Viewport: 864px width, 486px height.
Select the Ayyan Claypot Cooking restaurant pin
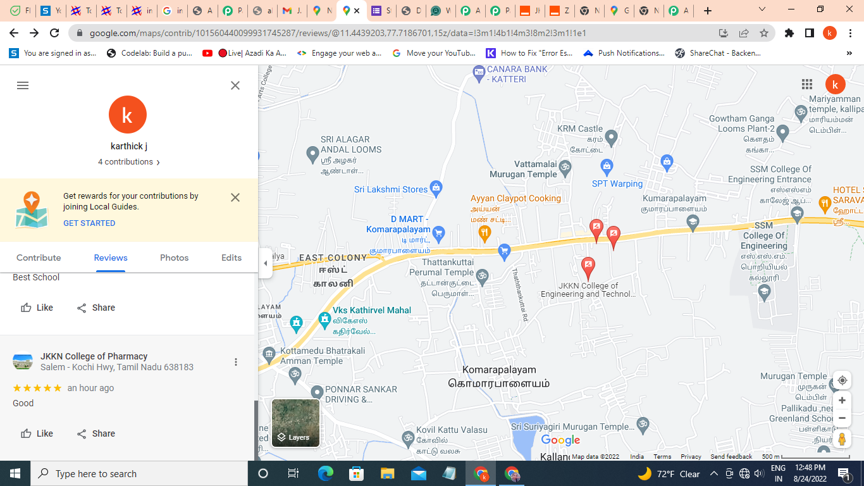[484, 233]
